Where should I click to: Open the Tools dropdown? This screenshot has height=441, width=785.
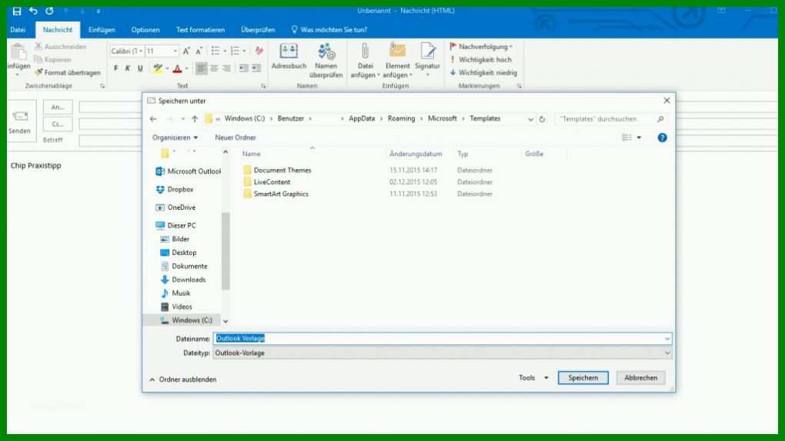[533, 378]
